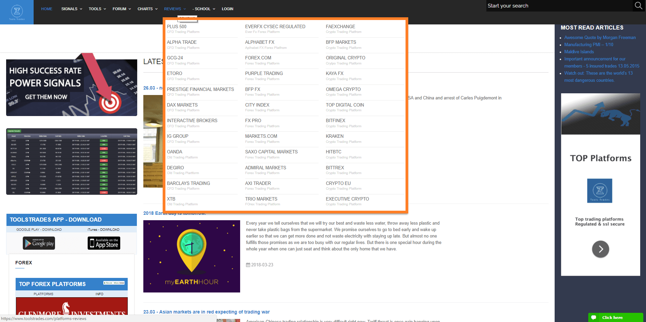646x322 pixels.
Task: Open FOREX.COM review
Action: 258,58
